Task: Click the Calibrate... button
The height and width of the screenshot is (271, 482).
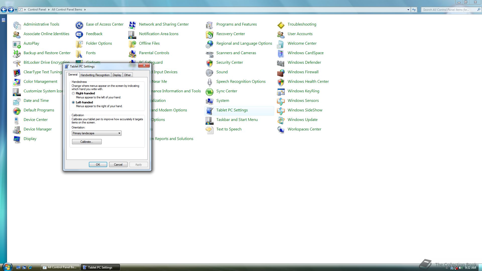Action: (87, 142)
